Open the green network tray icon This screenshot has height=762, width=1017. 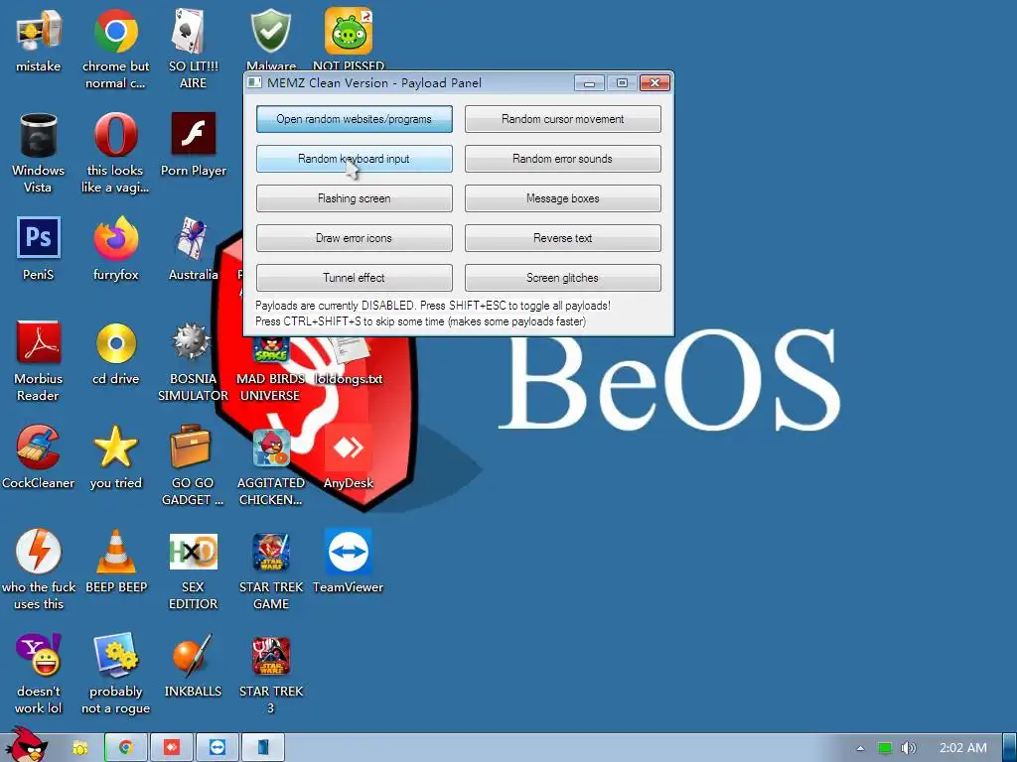[x=885, y=748]
